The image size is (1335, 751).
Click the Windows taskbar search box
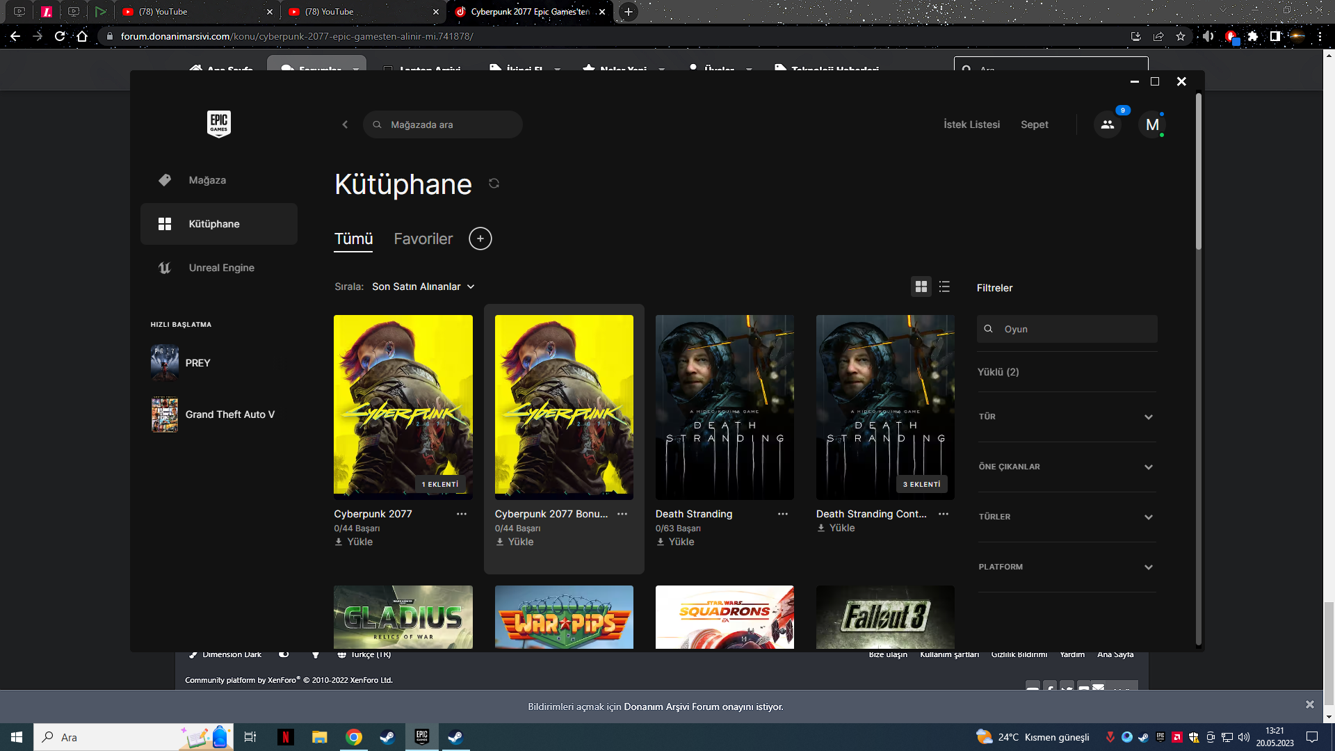point(133,737)
